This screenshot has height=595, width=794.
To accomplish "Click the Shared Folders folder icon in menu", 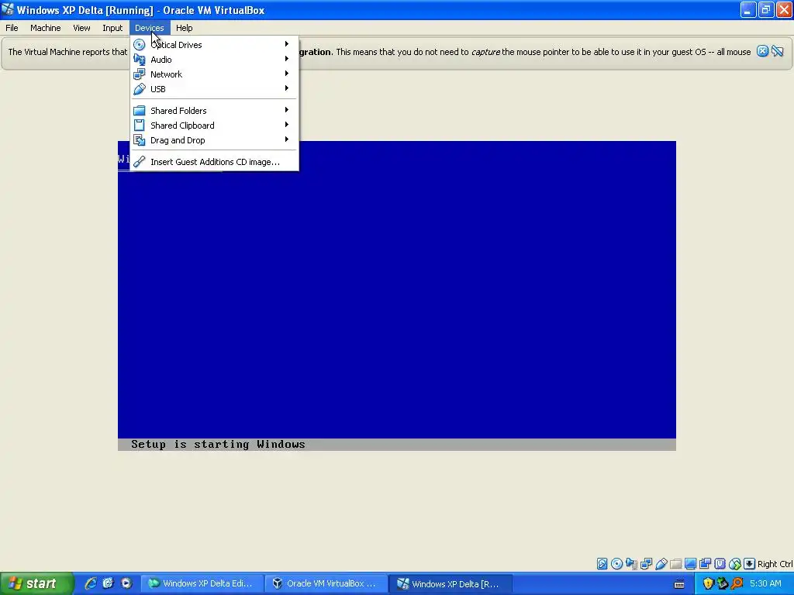I will click(x=140, y=111).
